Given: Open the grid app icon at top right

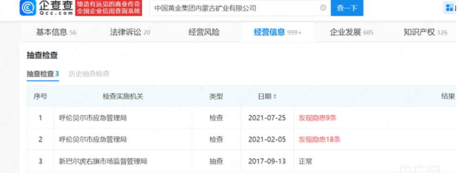Looking at the screenshot, I should pyautogui.click(x=450, y=8).
